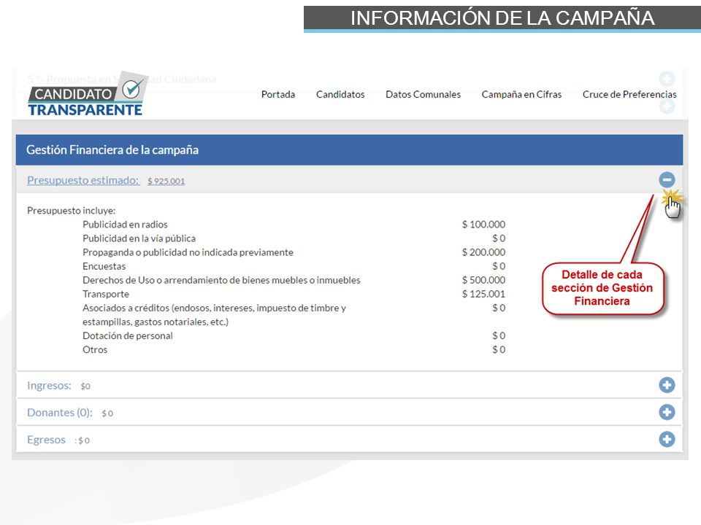This screenshot has width=701, height=525.
Task: Select the 'Presupuesto incluye:' heading
Action: [x=71, y=210]
